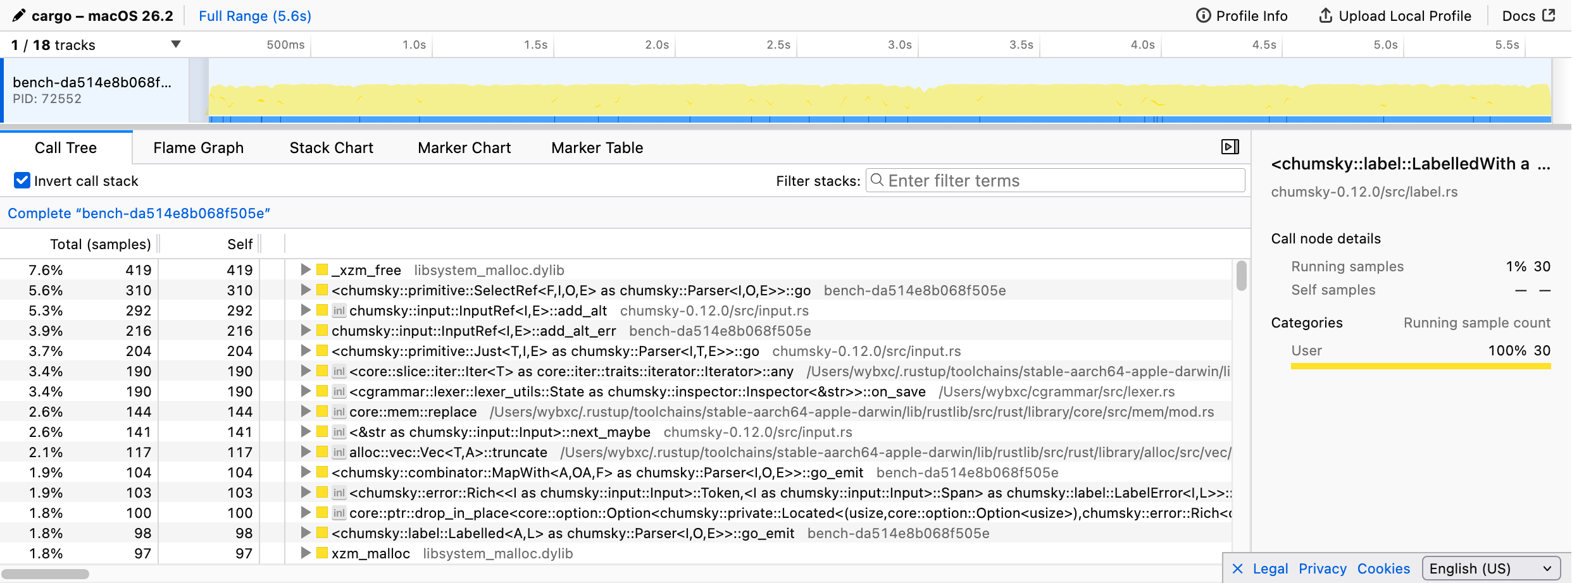1572x583 pixels.
Task: Click the search icon in filter stacks
Action: point(877,180)
